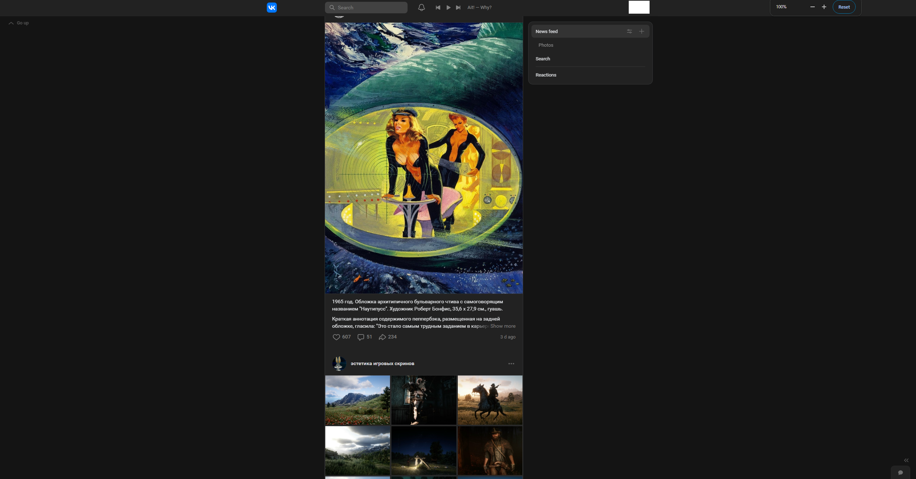Screen dimensions: 916x479
Task: Like the 1965 cover art post
Action: (336, 337)
